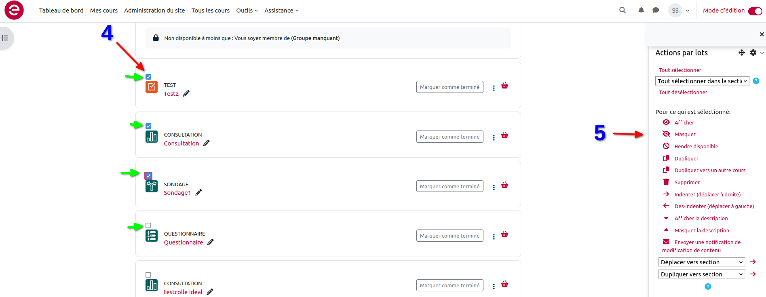Open the messages chat bubble icon
This screenshot has height=297, width=766.
(656, 11)
